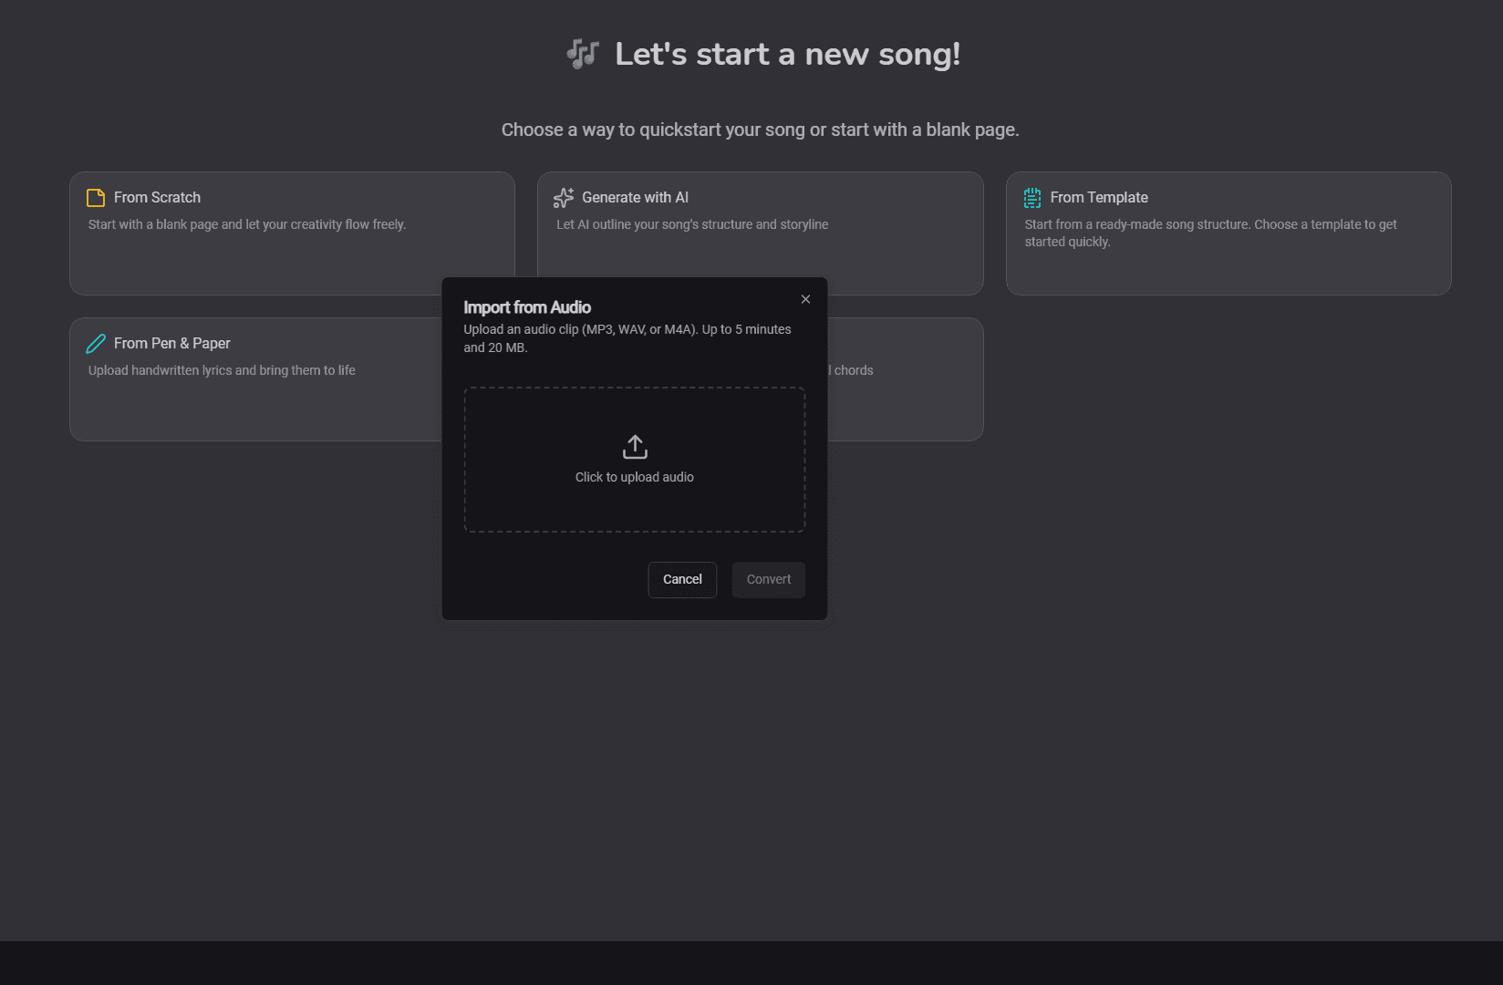
Task: Click the Import from Audio dialog title
Action: pos(527,306)
